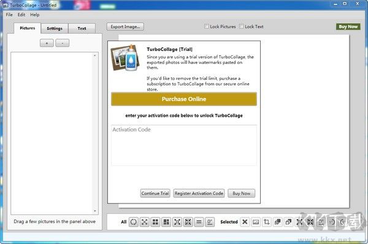Click the glue bottle app icon in the trial dialog
The image size is (368, 244).
click(x=126, y=58)
